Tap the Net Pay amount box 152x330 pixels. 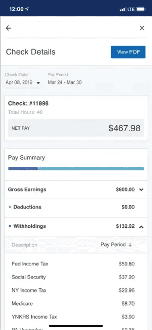tap(76, 128)
